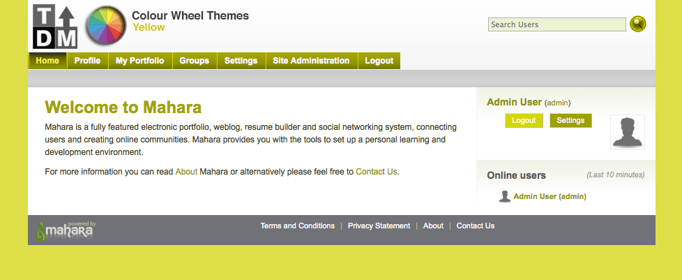Open the Privacy Statement footer link

(x=379, y=226)
